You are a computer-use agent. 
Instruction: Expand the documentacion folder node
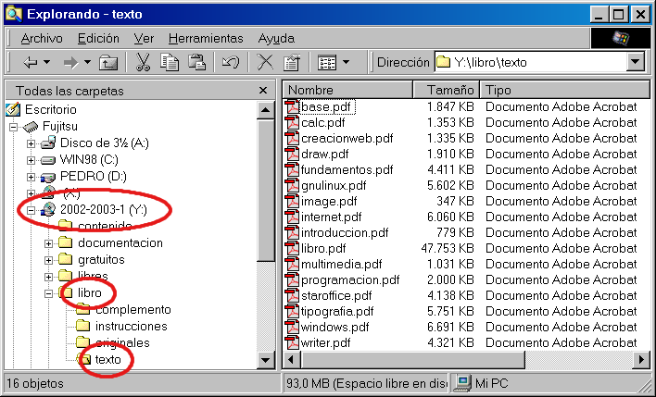pos(48,243)
